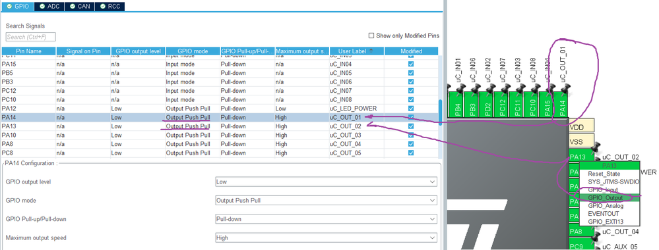659x250 pixels.
Task: Choose GPIO_Input in PA13 menu
Action: (x=610, y=189)
